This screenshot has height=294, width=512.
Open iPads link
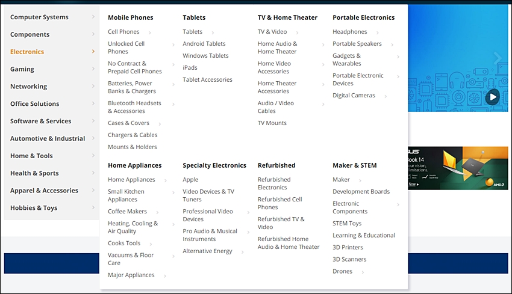(190, 67)
